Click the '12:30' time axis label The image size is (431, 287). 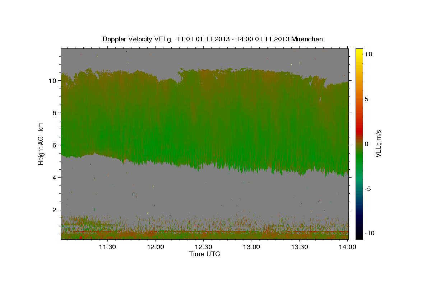(204, 247)
